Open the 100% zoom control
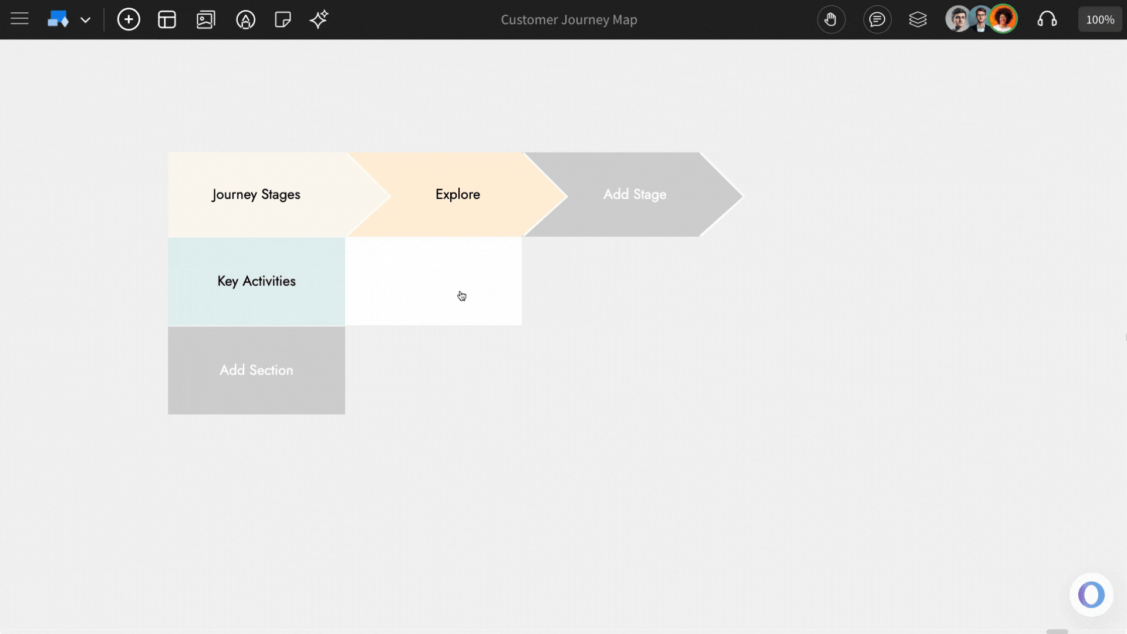Image resolution: width=1127 pixels, height=634 pixels. tap(1100, 19)
